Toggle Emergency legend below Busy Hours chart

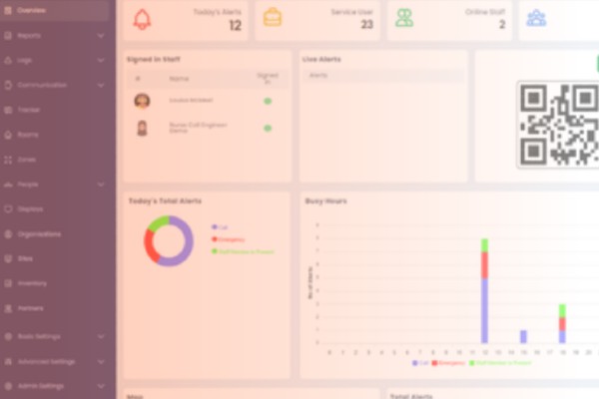[x=448, y=363]
